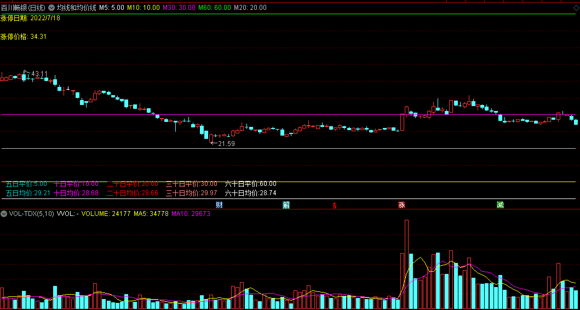Click the 财 financial event marker
This screenshot has width=580, height=310.
coord(219,205)
